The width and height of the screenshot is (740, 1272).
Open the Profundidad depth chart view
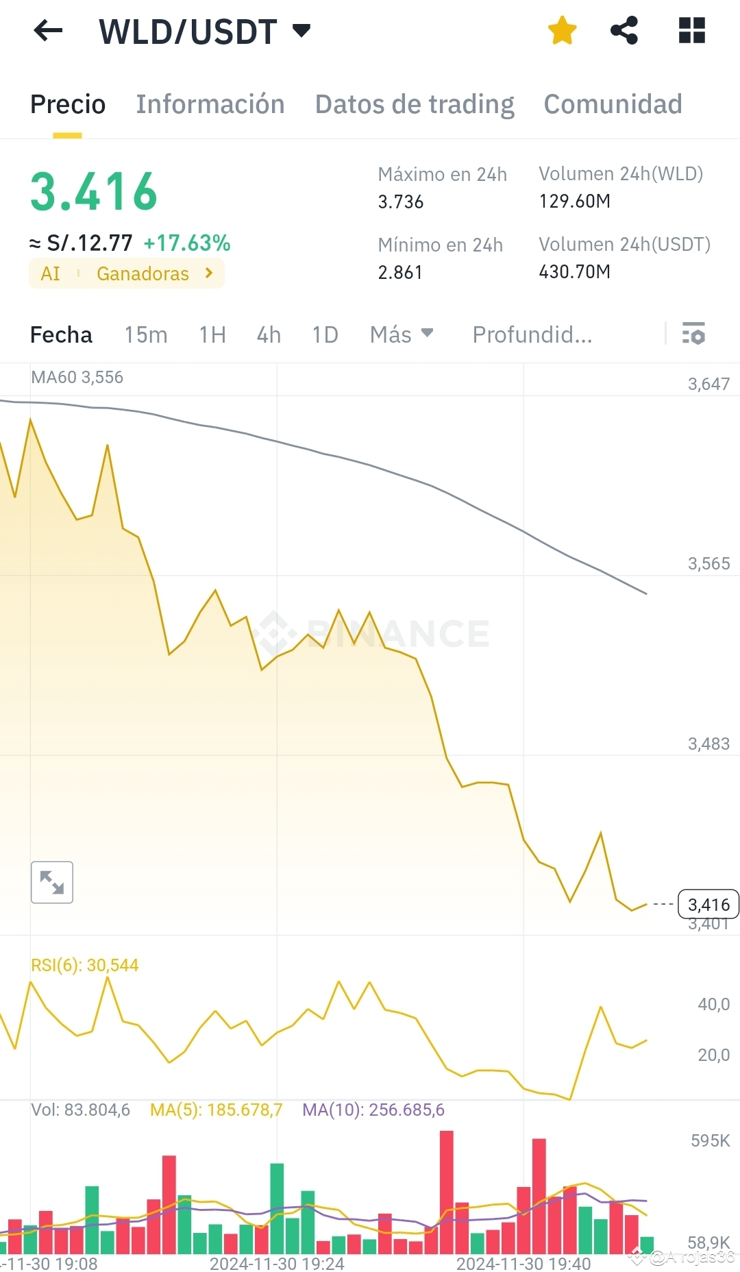tap(532, 334)
